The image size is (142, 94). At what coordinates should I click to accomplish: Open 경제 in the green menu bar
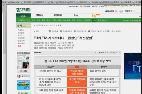click(x=38, y=20)
